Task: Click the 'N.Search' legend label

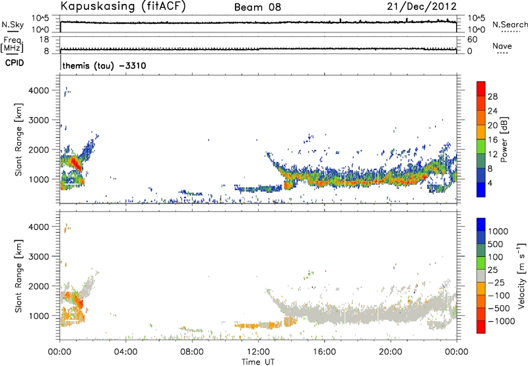Action: click(510, 24)
